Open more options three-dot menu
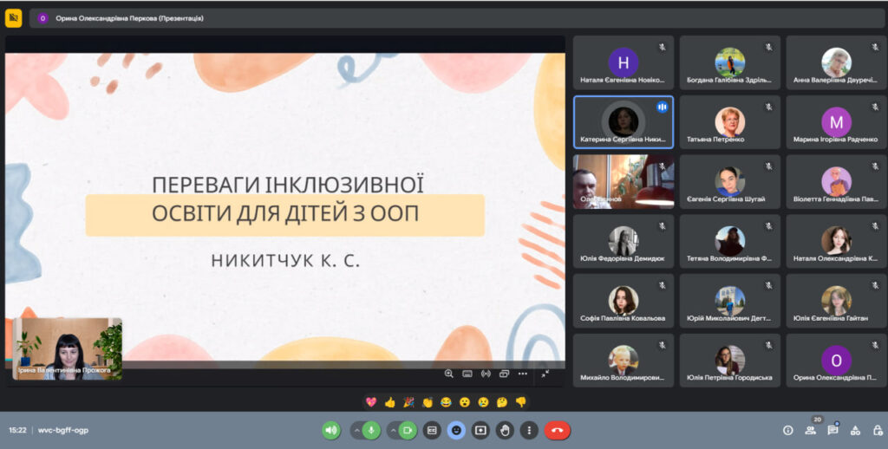888x449 pixels. point(530,430)
